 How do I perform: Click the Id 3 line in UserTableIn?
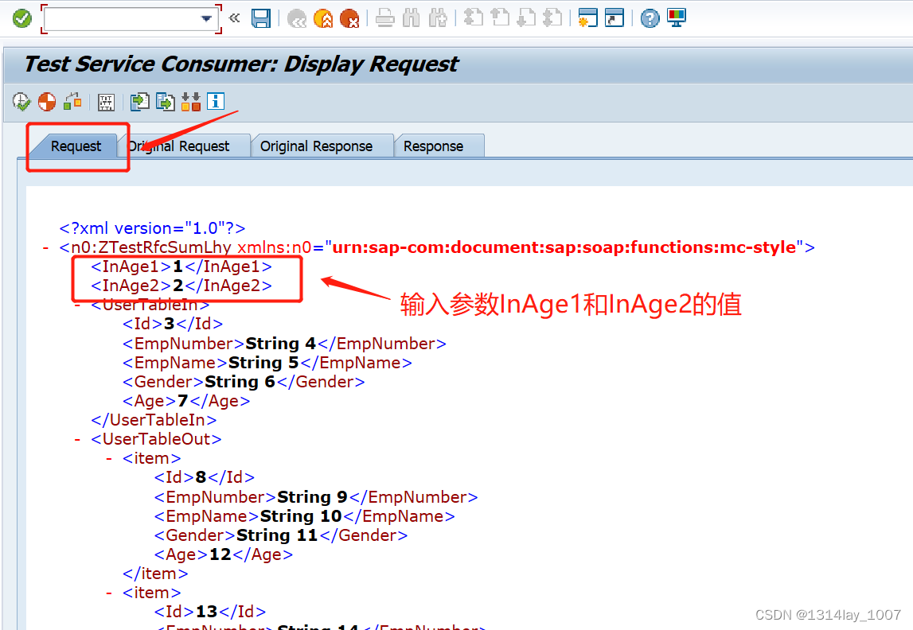pyautogui.click(x=173, y=324)
